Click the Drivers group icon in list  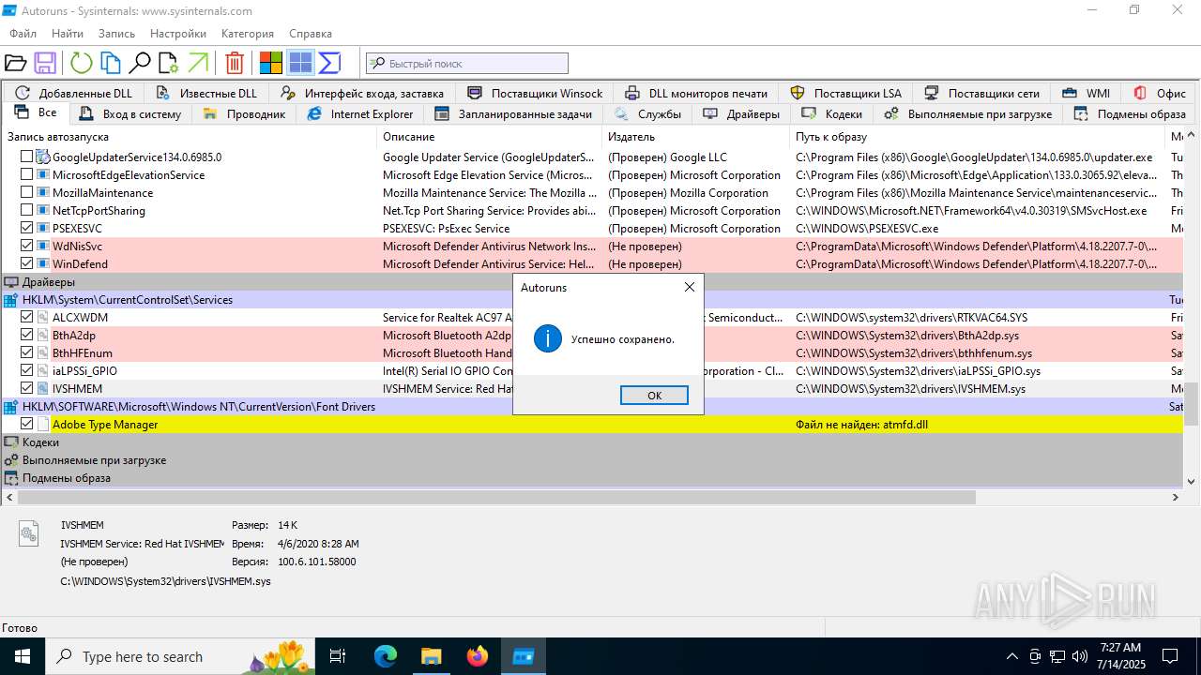11,282
